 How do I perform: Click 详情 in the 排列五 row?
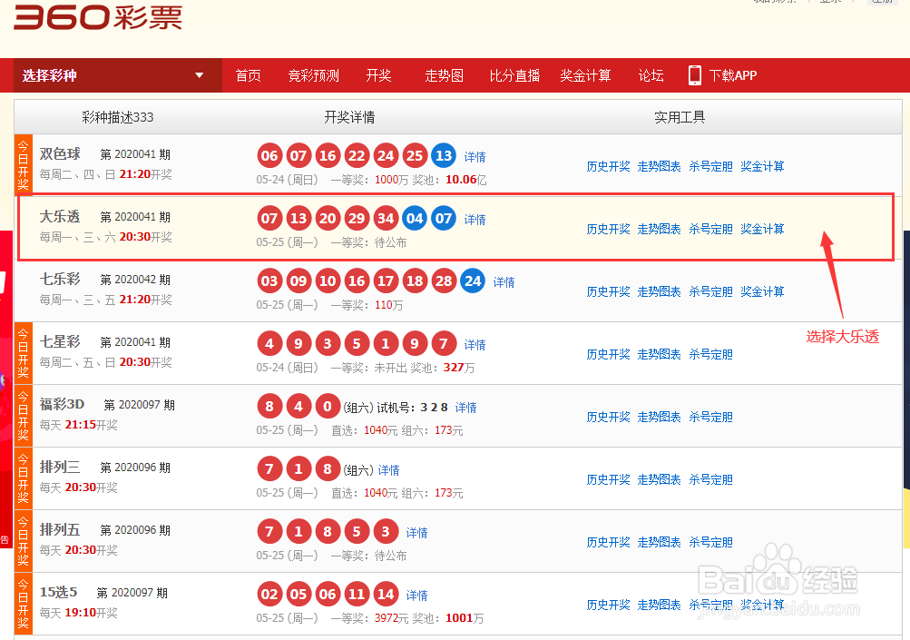point(416,533)
